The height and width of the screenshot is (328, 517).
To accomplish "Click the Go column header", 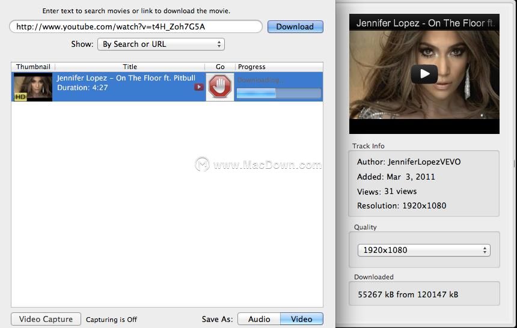I will (x=220, y=67).
